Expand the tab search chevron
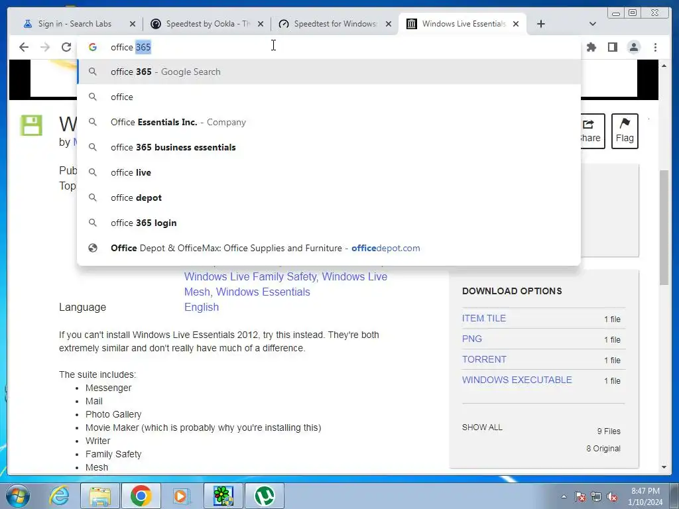This screenshot has height=509, width=679. [x=593, y=24]
